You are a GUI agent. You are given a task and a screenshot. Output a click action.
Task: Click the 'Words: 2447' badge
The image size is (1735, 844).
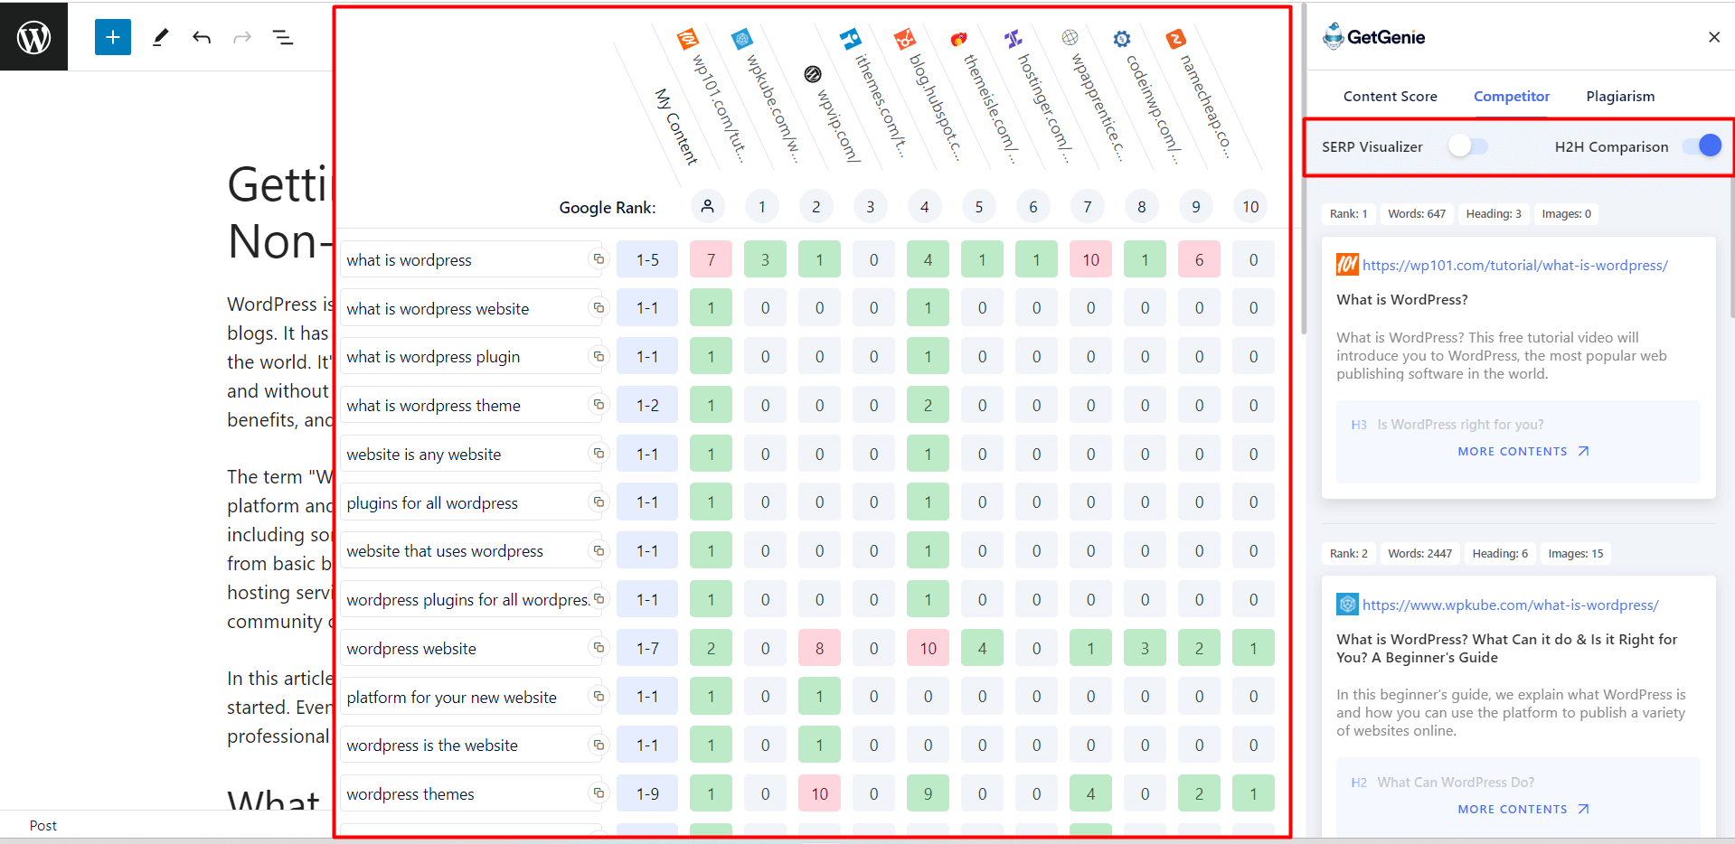(1419, 553)
